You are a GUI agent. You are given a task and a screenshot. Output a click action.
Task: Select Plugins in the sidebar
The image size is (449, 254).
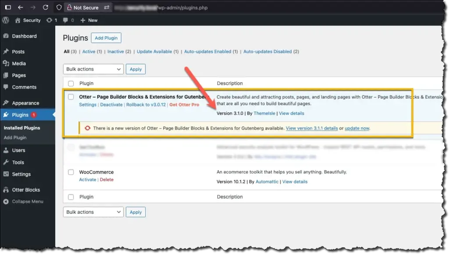tap(28, 115)
